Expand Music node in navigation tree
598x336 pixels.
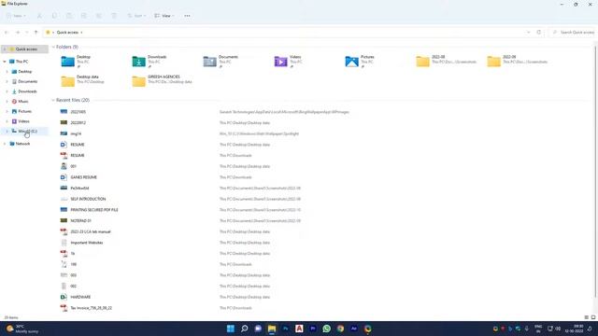[7, 102]
